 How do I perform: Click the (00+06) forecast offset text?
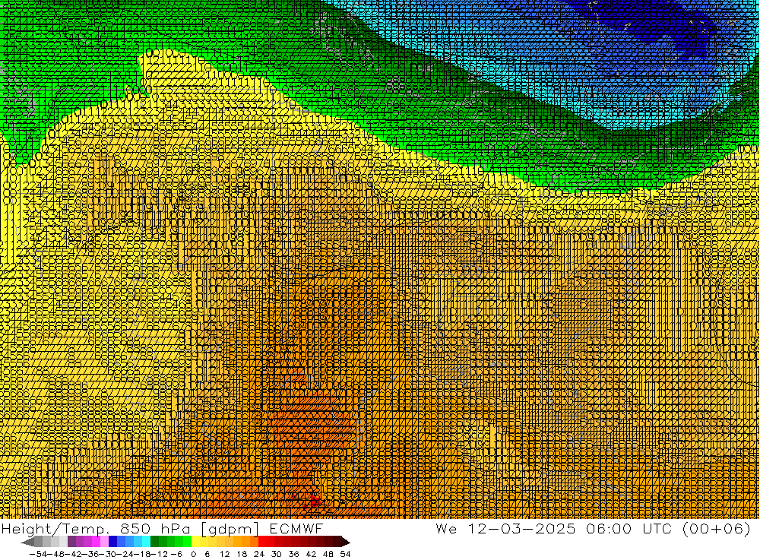716,528
